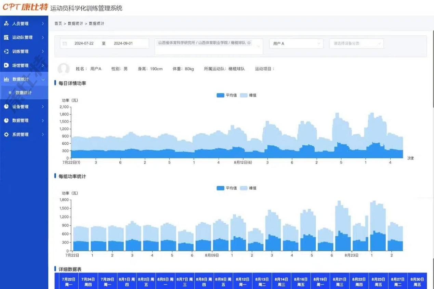Select the 数据统计 submenu item
434x289 pixels.
click(24, 93)
